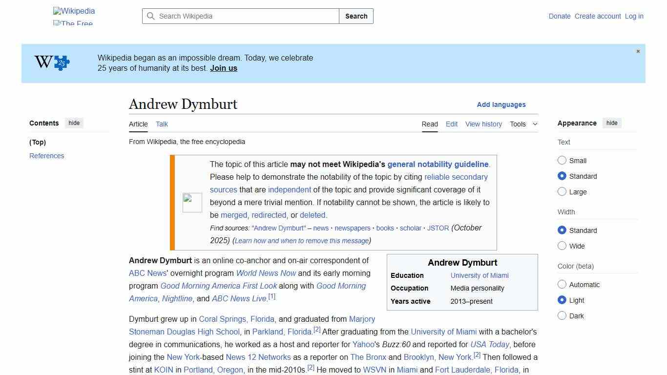This screenshot has height=375, width=667.
Task: Hide the Contents sidebar
Action: pos(74,123)
